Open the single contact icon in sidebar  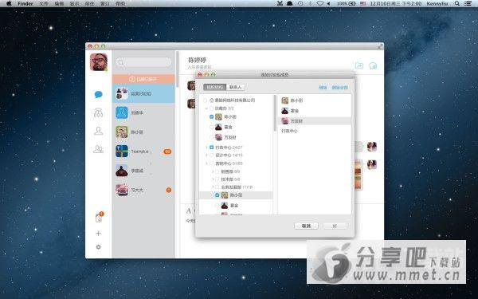click(98, 131)
